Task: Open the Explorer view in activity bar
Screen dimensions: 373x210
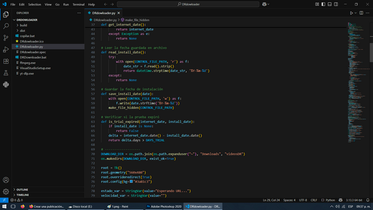Action: click(6, 15)
